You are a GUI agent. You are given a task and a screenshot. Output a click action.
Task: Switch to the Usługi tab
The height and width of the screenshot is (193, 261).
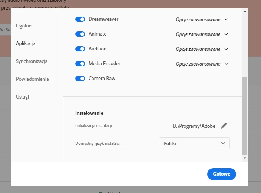[23, 97]
